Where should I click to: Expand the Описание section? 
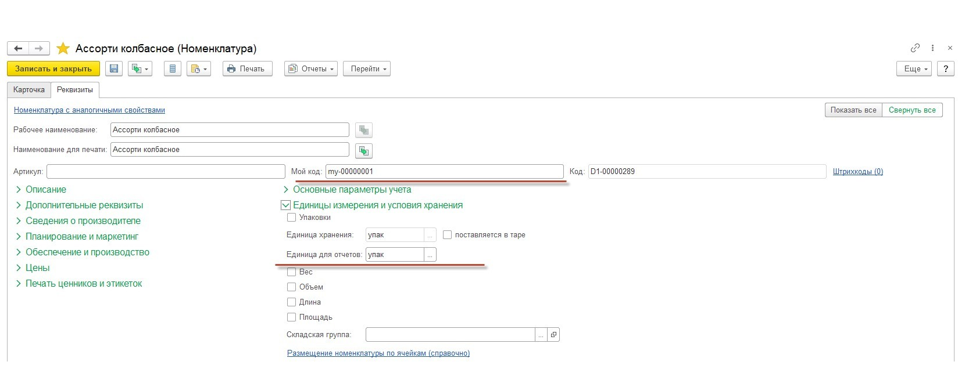tap(46, 190)
